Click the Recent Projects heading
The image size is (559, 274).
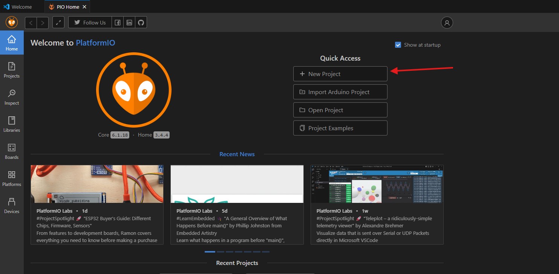pos(237,263)
